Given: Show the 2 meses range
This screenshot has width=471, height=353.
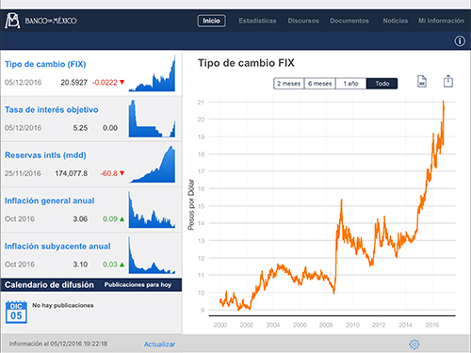Looking at the screenshot, I should 289,84.
